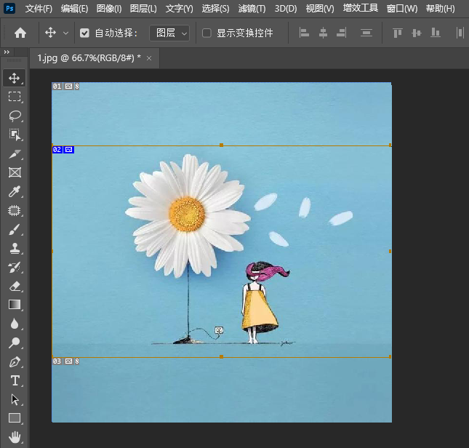Click the Home icon in options bar

[x=20, y=33]
